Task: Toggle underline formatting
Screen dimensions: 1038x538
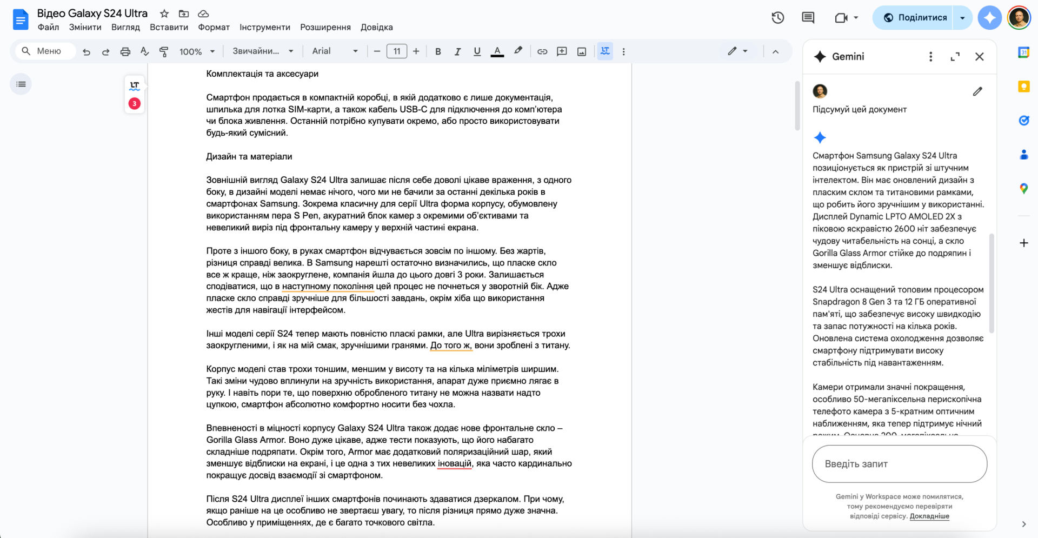Action: (x=477, y=51)
